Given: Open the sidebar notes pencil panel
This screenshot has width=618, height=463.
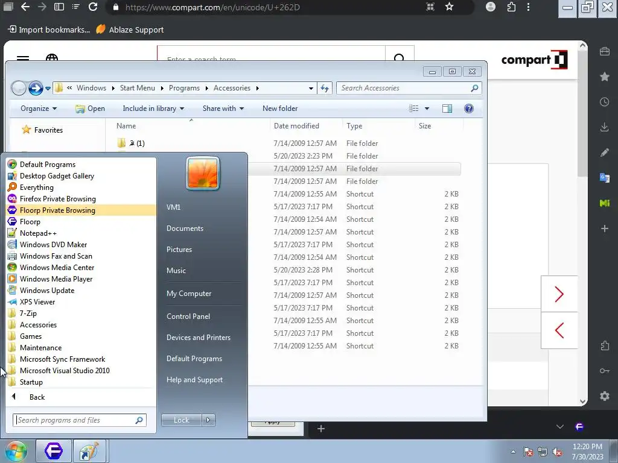Looking at the screenshot, I should pos(605,153).
